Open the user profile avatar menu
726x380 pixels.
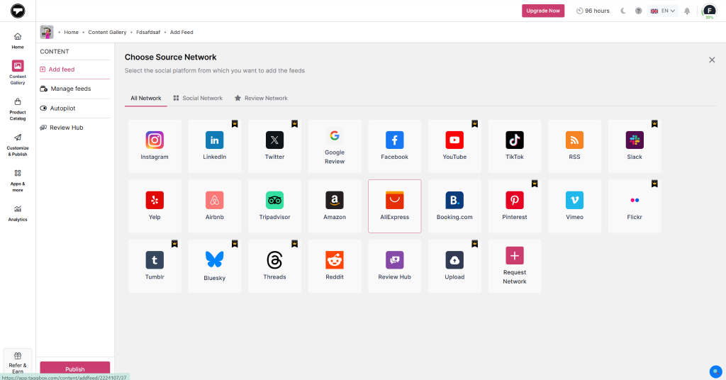[x=709, y=11]
